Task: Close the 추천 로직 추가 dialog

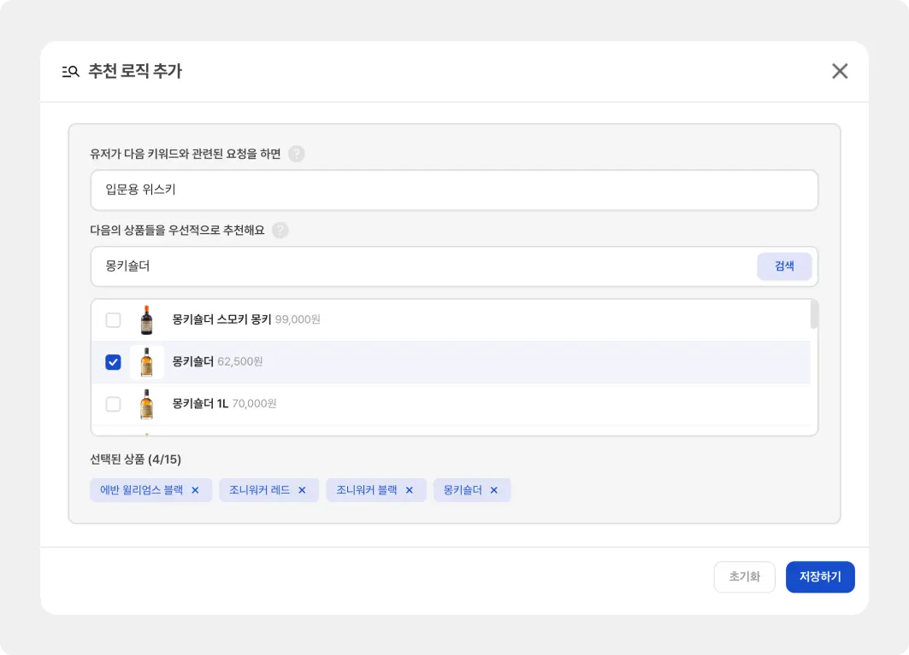Action: point(840,71)
